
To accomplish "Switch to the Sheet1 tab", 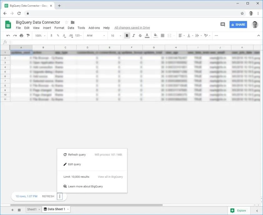I will (32, 209).
